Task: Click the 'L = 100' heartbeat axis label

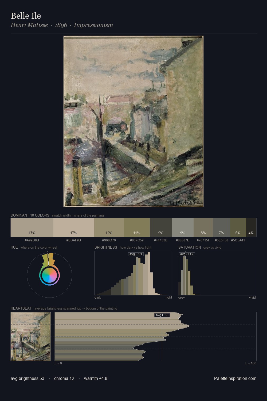Action: click(251, 363)
